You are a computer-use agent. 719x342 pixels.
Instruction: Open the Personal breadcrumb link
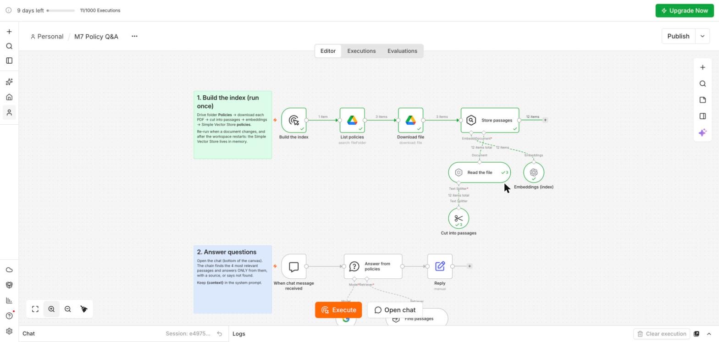[47, 36]
